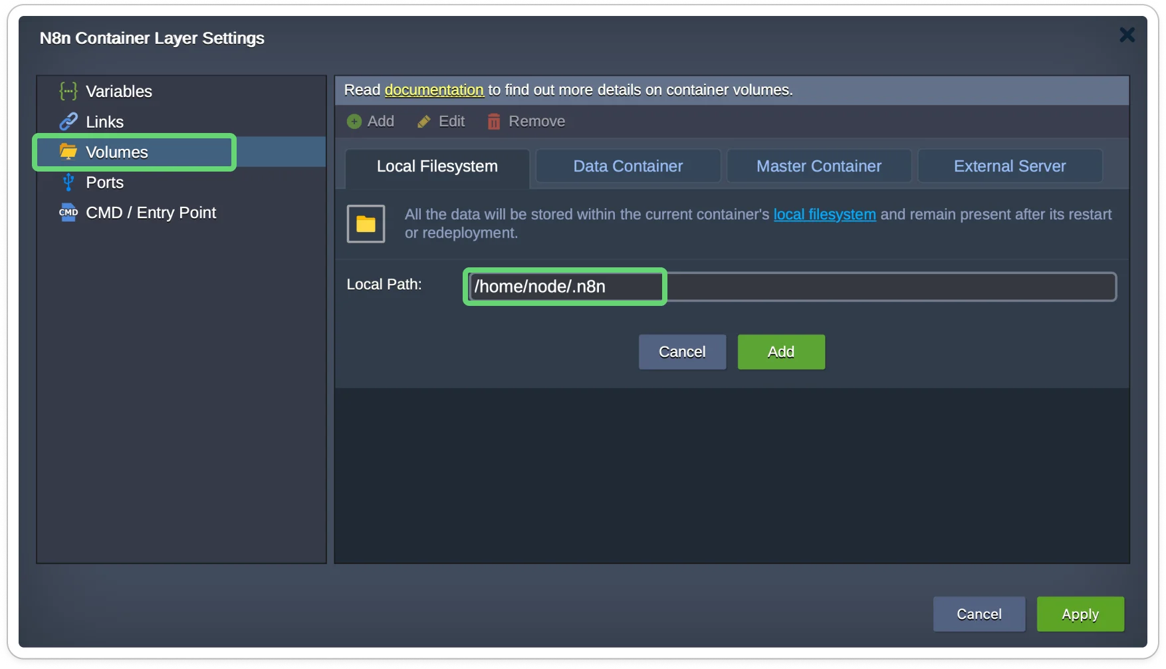Open the Variables section
Image resolution: width=1166 pixels, height=669 pixels.
point(181,91)
